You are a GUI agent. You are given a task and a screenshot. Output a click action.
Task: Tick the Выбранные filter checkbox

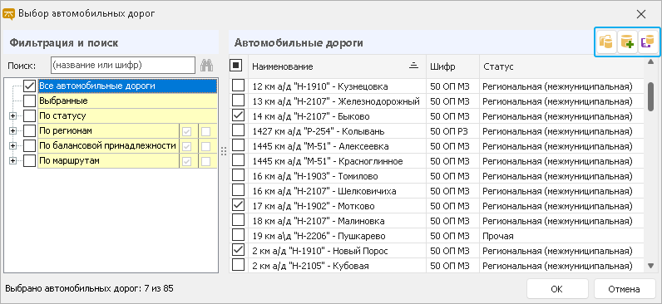[30, 101]
